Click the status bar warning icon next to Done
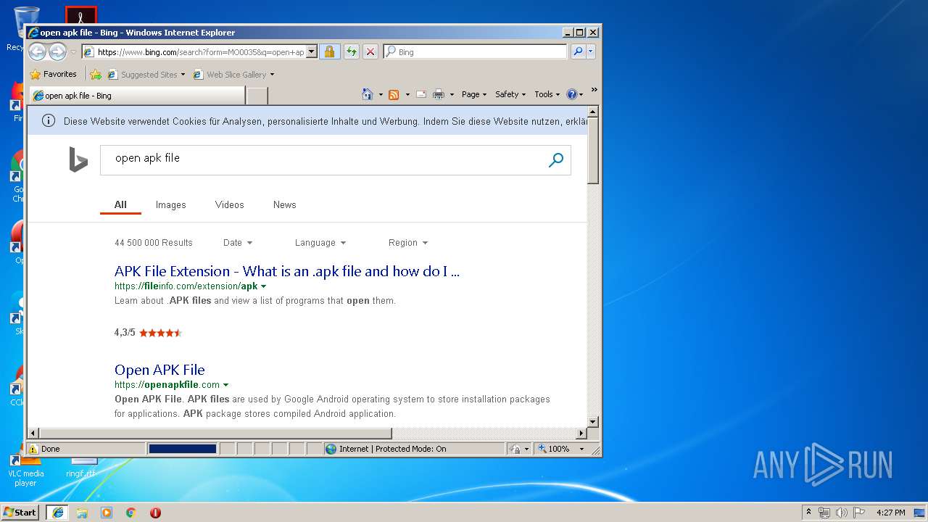The height and width of the screenshot is (522, 928). pos(33,449)
